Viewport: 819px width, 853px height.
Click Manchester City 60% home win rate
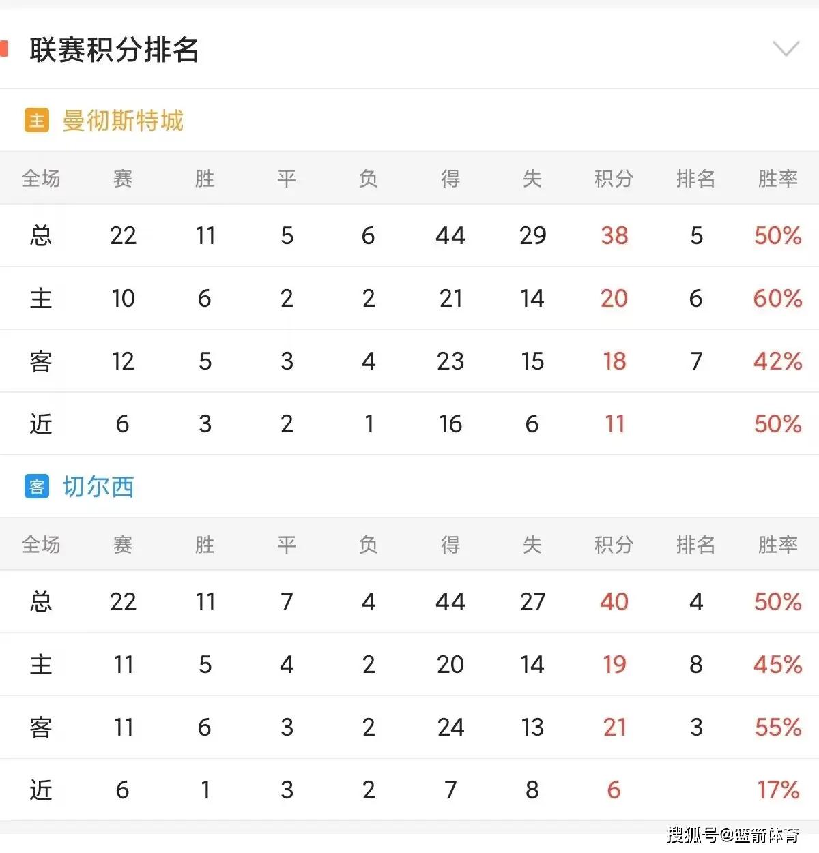click(777, 299)
